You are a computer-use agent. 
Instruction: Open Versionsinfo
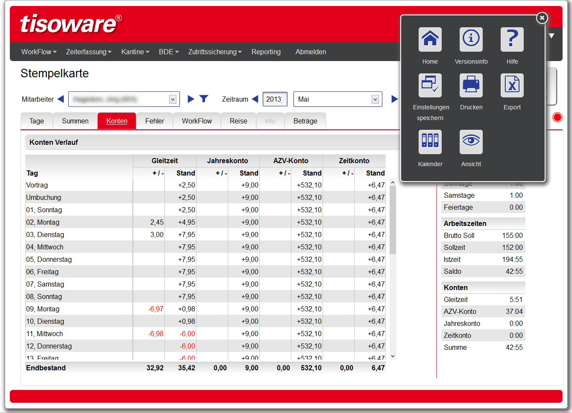pos(471,39)
